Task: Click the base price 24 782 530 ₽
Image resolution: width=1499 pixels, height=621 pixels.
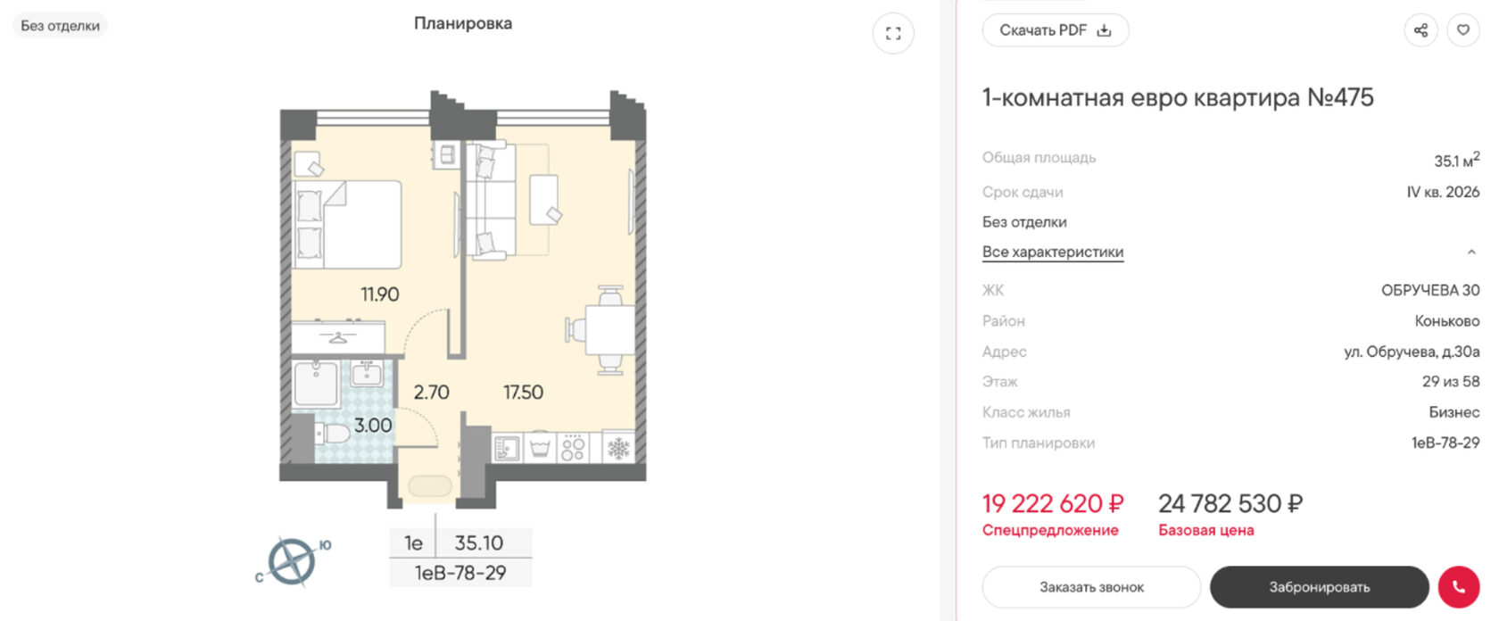Action: 1230,504
